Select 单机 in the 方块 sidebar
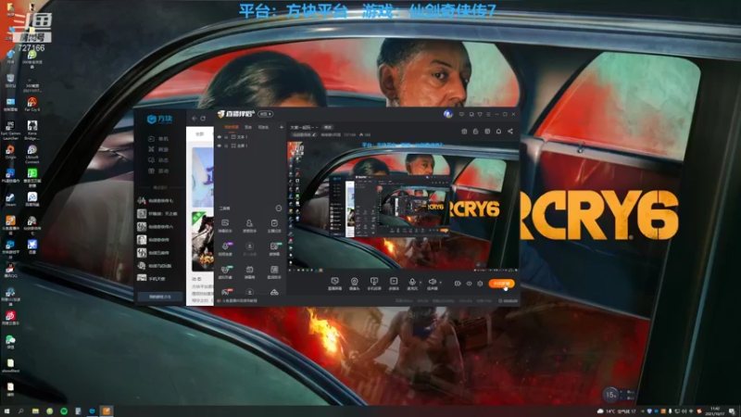The height and width of the screenshot is (417, 741). [158, 139]
